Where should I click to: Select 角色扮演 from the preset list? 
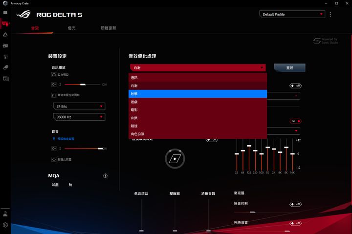pyautogui.click(x=198, y=134)
